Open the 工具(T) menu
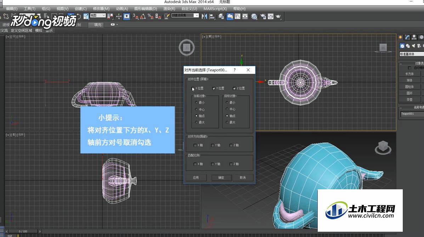This screenshot has height=237, width=424. [x=29, y=8]
